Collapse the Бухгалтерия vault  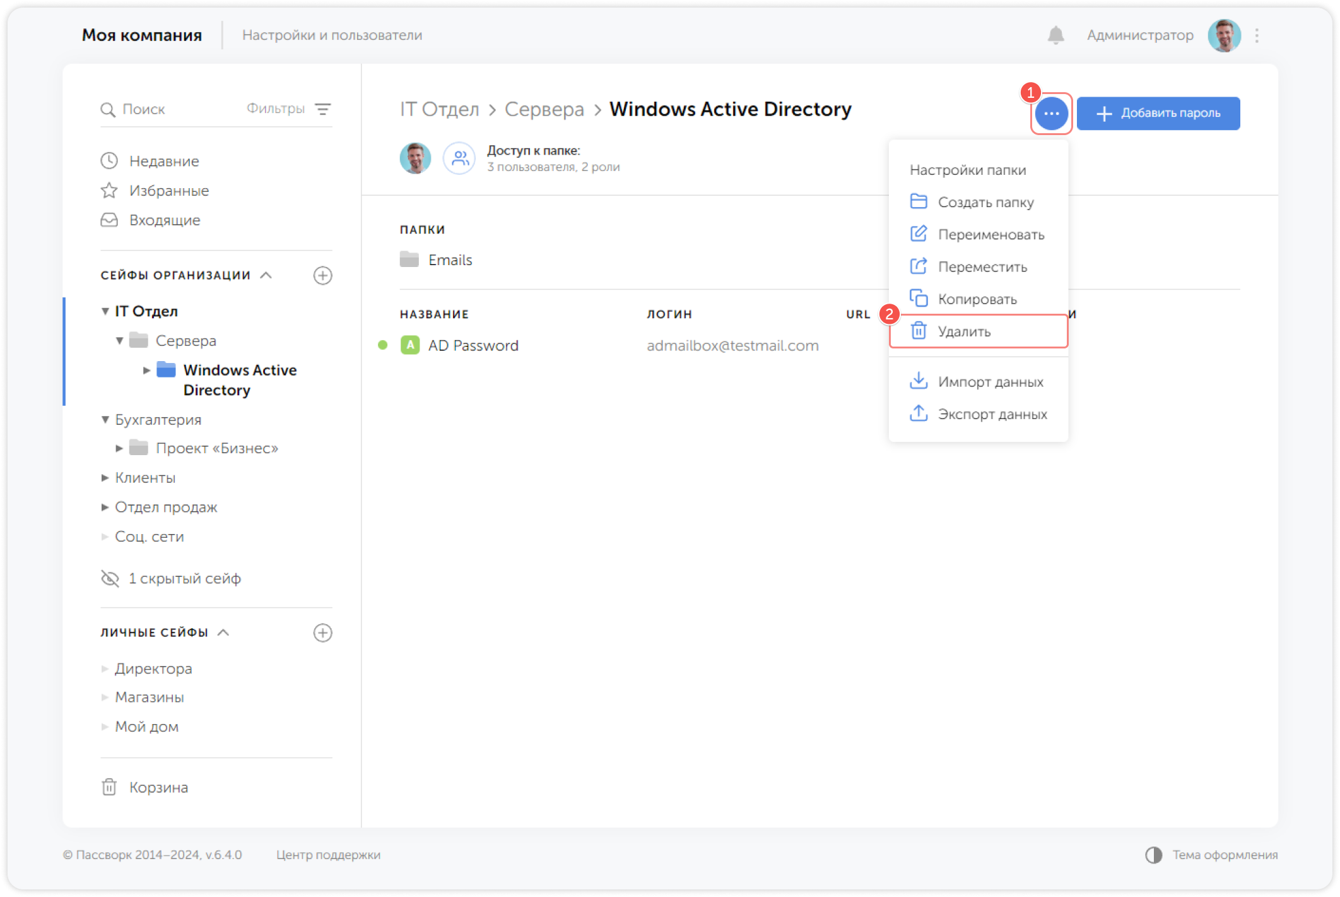pyautogui.click(x=105, y=420)
